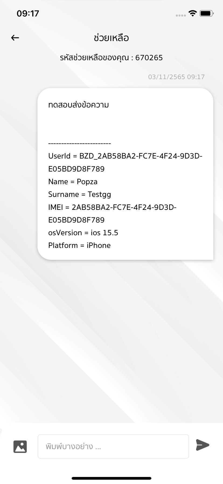Tap the message input field พิมพ์บางอย่าง
This screenshot has width=223, height=484.
113,446
